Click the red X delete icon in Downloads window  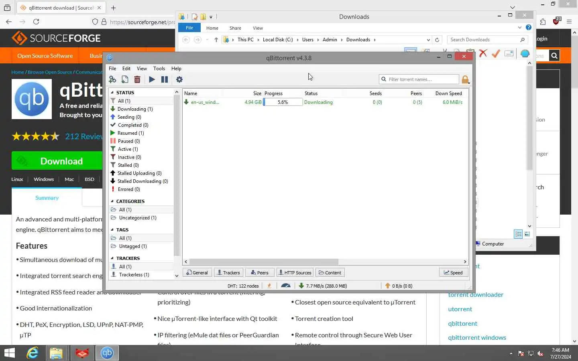[x=483, y=53]
